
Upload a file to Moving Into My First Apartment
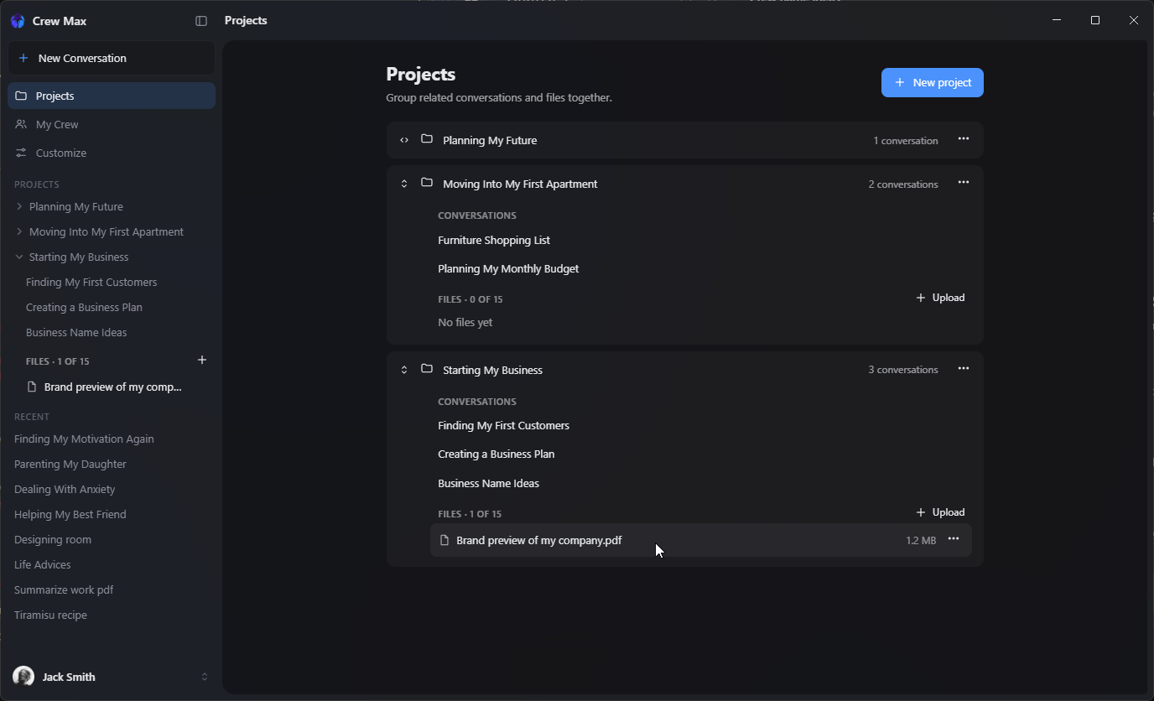[x=940, y=298]
